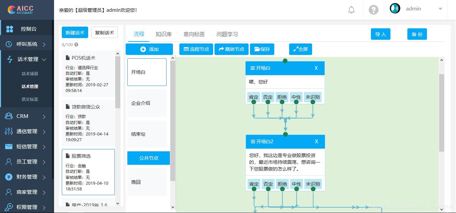Viewport: 456px width, 213px height.
Task: Click the notification bell icon
Action: pos(351,9)
